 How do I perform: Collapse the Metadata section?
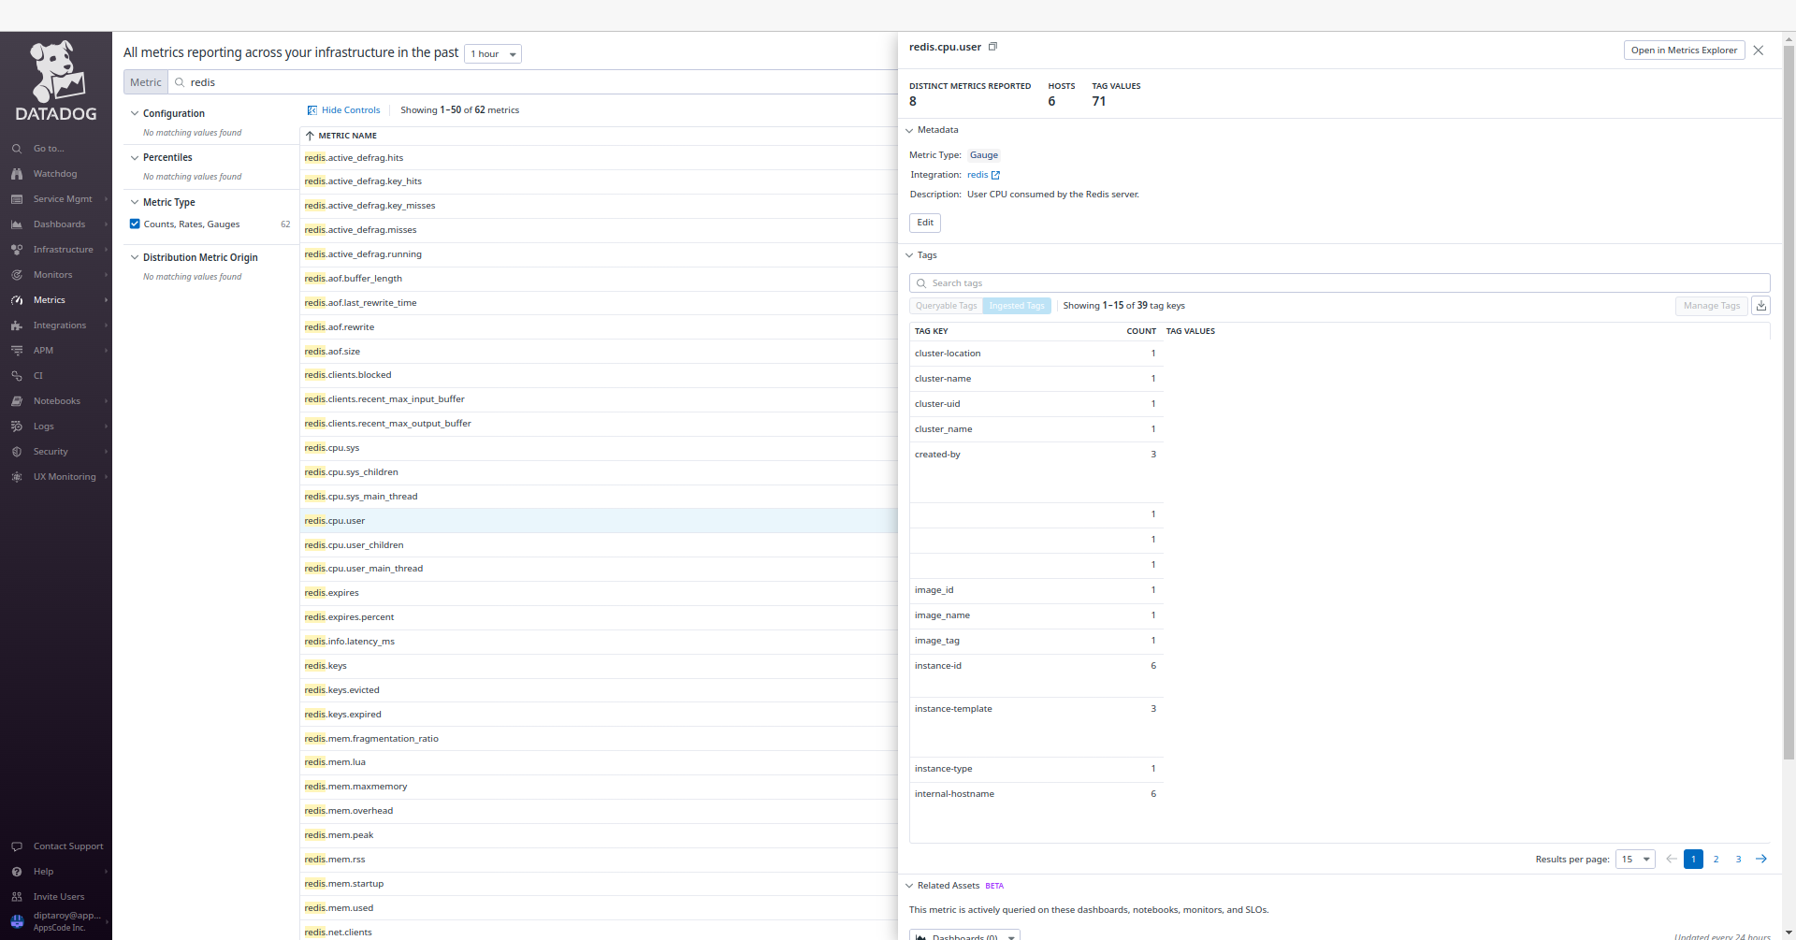coord(908,130)
